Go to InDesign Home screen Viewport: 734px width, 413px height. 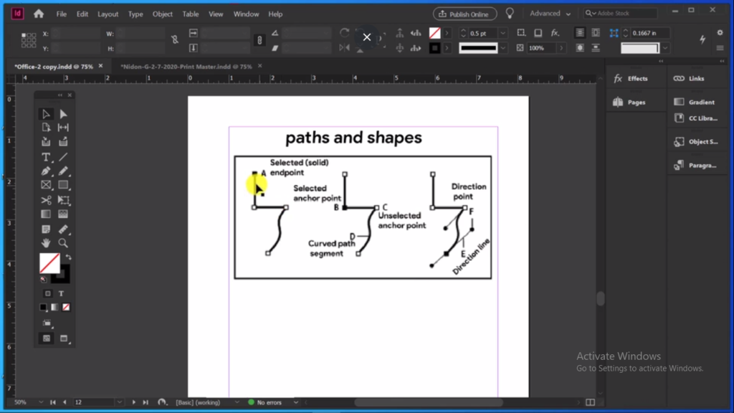[39, 14]
